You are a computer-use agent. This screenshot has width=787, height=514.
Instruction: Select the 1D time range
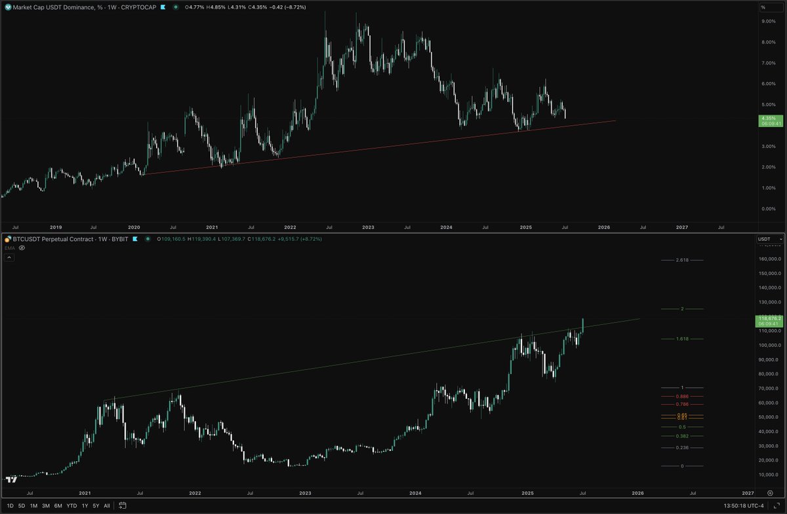coord(10,505)
